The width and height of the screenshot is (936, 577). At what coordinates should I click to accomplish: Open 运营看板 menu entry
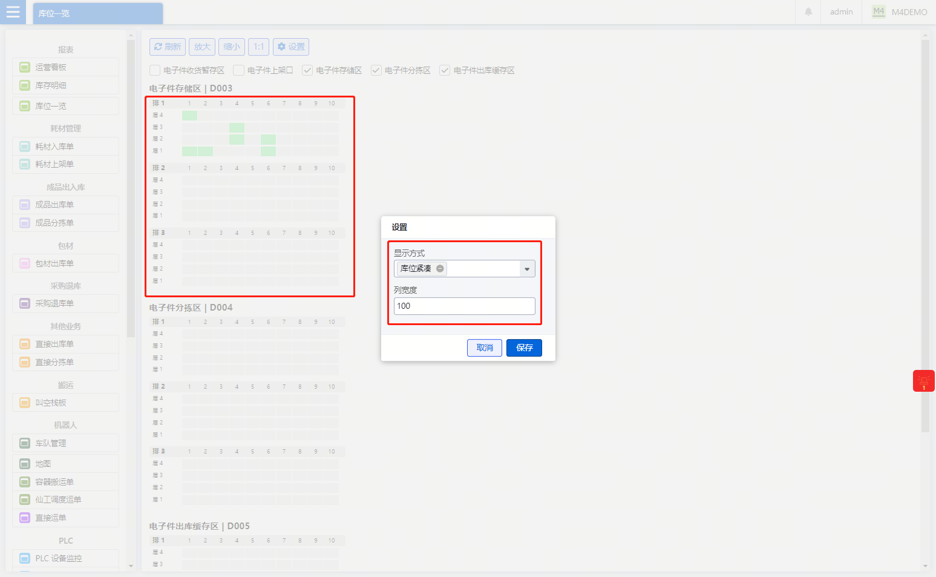tap(65, 67)
